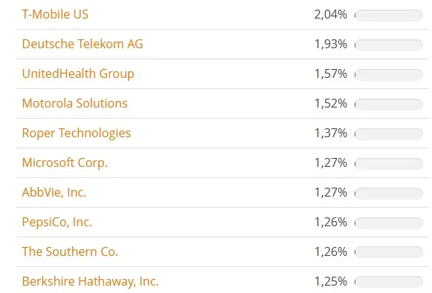This screenshot has width=432, height=293.
Task: Click the Deutsche Telekom weight bar
Action: tap(389, 45)
